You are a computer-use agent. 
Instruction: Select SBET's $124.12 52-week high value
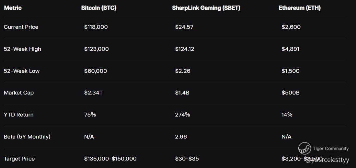point(185,49)
